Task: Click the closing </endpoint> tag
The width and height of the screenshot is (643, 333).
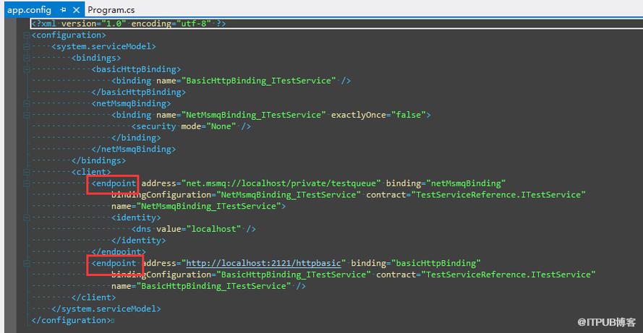Action: pyautogui.click(x=119, y=251)
